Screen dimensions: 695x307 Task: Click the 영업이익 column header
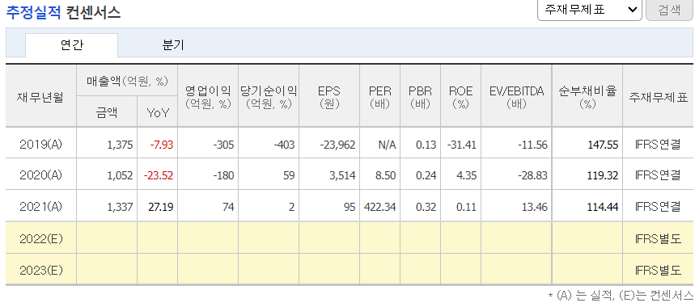pyautogui.click(x=208, y=97)
